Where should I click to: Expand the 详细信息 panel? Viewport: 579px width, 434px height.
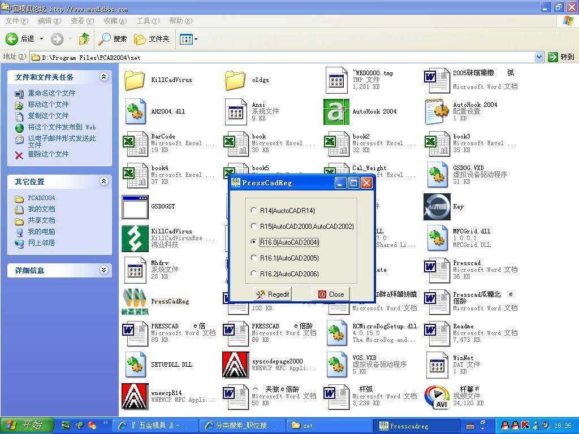tap(104, 270)
